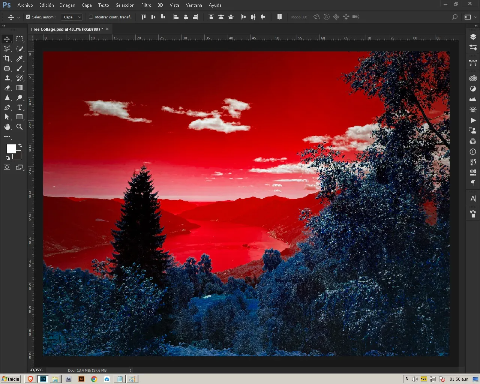Swap foreground and background colors

tap(20, 145)
